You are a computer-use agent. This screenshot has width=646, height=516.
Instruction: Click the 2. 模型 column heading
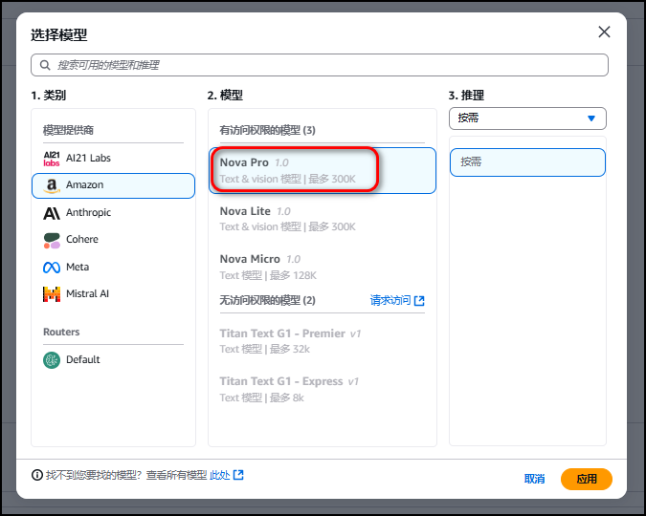point(225,96)
